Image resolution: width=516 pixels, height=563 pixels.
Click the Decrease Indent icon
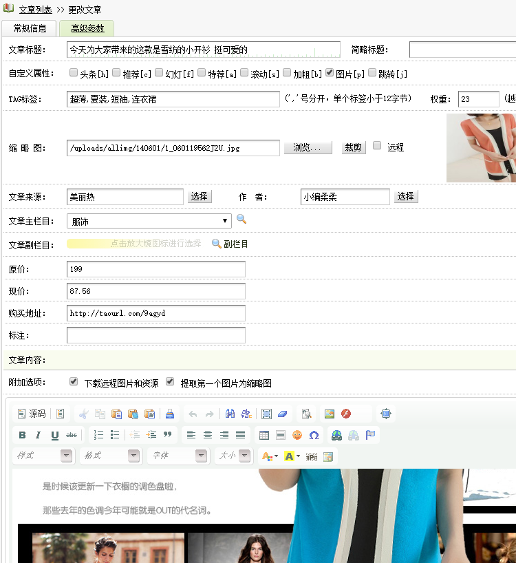(x=135, y=435)
